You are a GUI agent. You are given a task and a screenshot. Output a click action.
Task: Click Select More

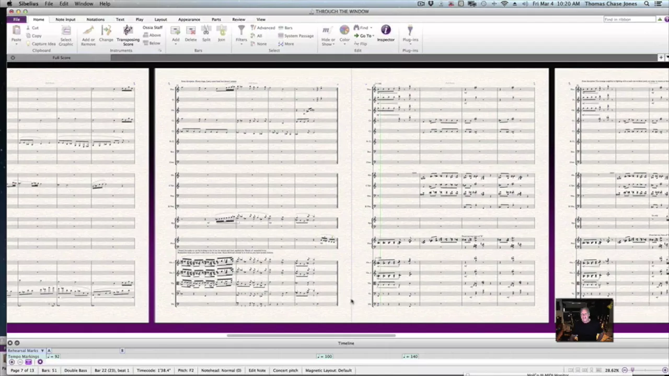286,44
